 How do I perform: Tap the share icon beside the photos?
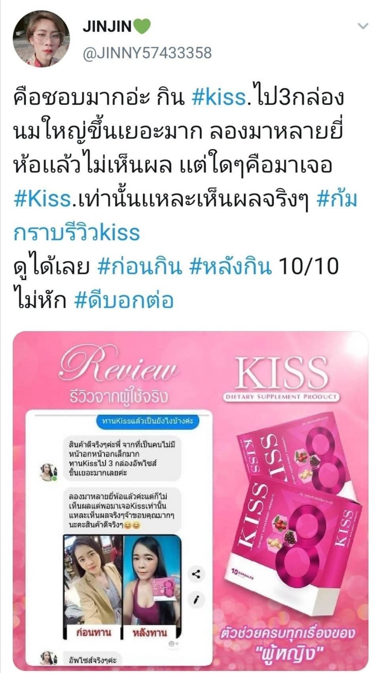tap(196, 574)
